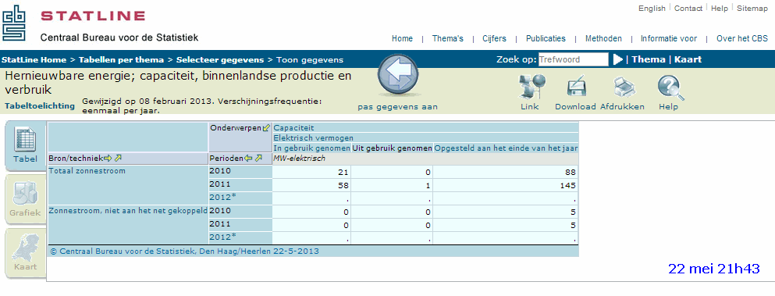This screenshot has height=296, width=775.
Task: Click 'Zonnestroom, niet aan het net gekoppeld' label
Action: click(x=127, y=210)
